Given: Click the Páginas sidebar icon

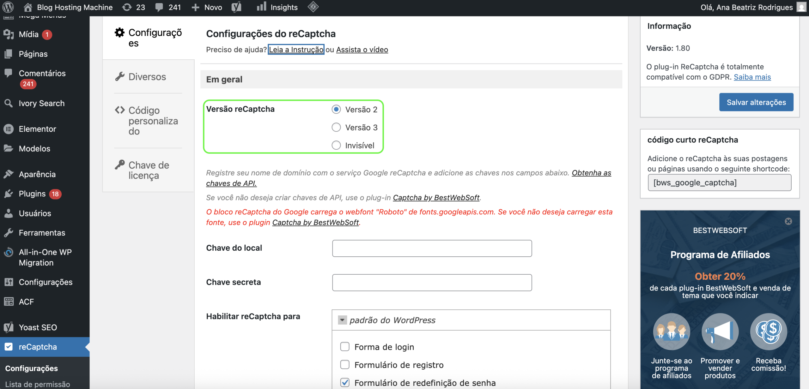Looking at the screenshot, I should 9,54.
